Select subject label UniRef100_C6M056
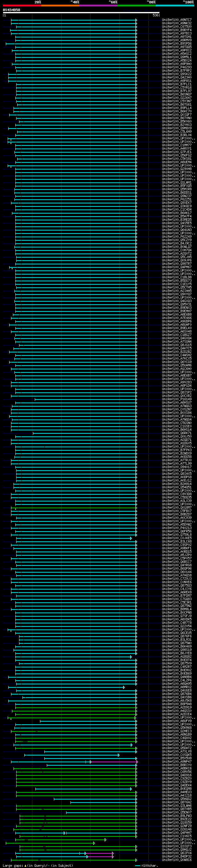The image size is (197, 868). pyautogui.click(x=177, y=772)
